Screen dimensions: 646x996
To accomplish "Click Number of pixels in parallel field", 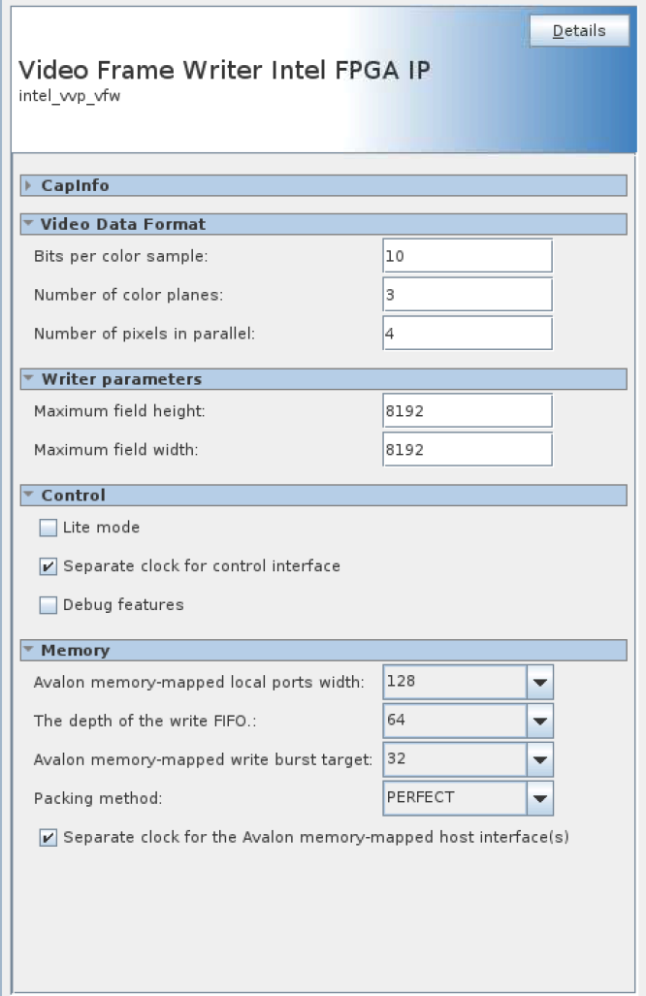I will point(467,334).
